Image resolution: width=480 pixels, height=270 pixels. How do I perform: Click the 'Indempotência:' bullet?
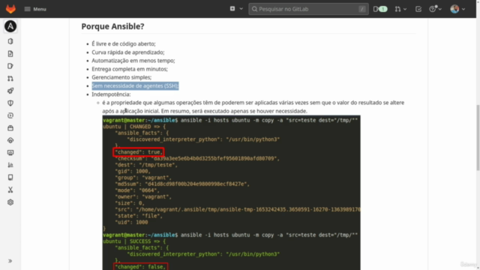pyautogui.click(x=111, y=94)
